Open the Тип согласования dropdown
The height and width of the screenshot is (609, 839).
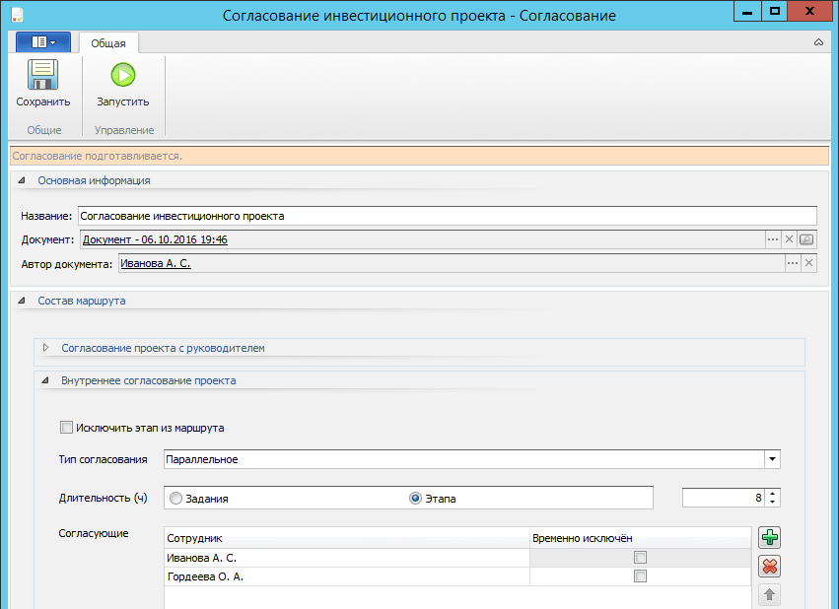click(772, 459)
